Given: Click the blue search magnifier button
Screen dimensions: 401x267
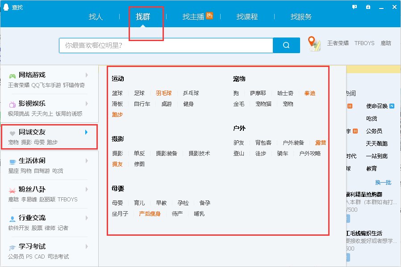Looking at the screenshot, I should click(286, 45).
